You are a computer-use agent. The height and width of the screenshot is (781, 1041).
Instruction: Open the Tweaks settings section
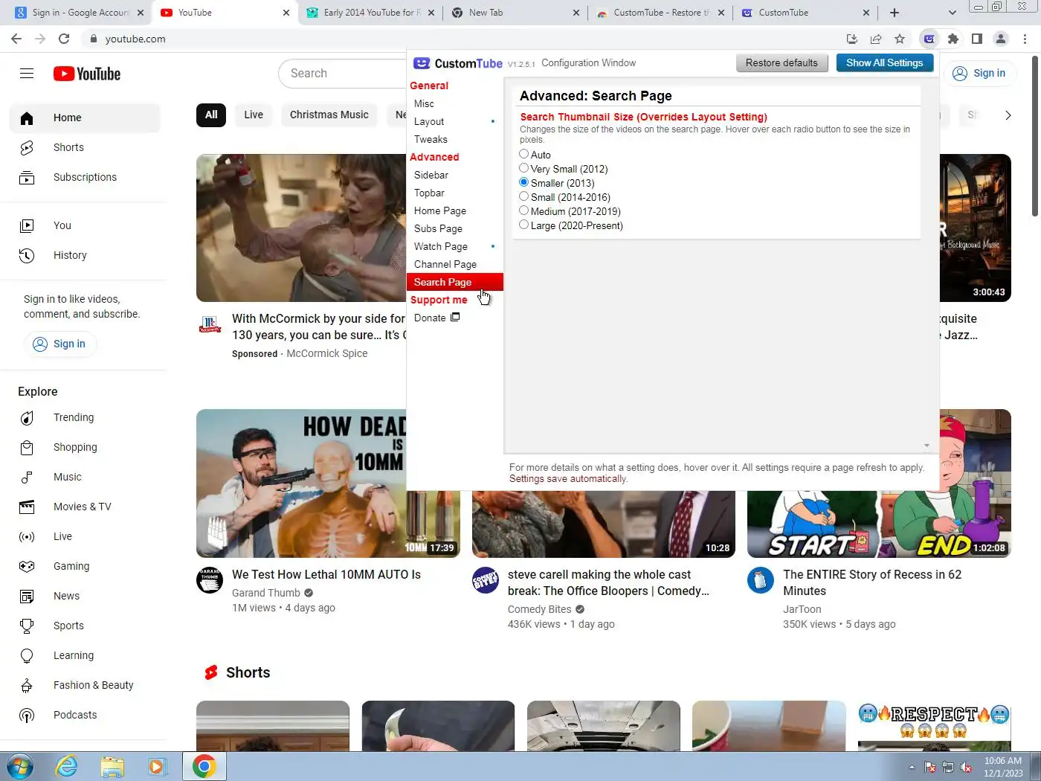click(431, 139)
